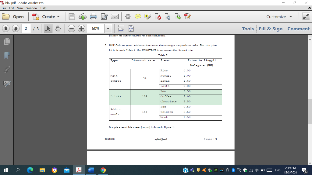
Task: Click the upload to cloud icon
Action: [x=82, y=17]
